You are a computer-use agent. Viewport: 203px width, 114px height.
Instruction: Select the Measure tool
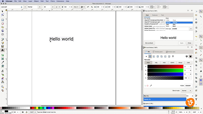point(3,90)
